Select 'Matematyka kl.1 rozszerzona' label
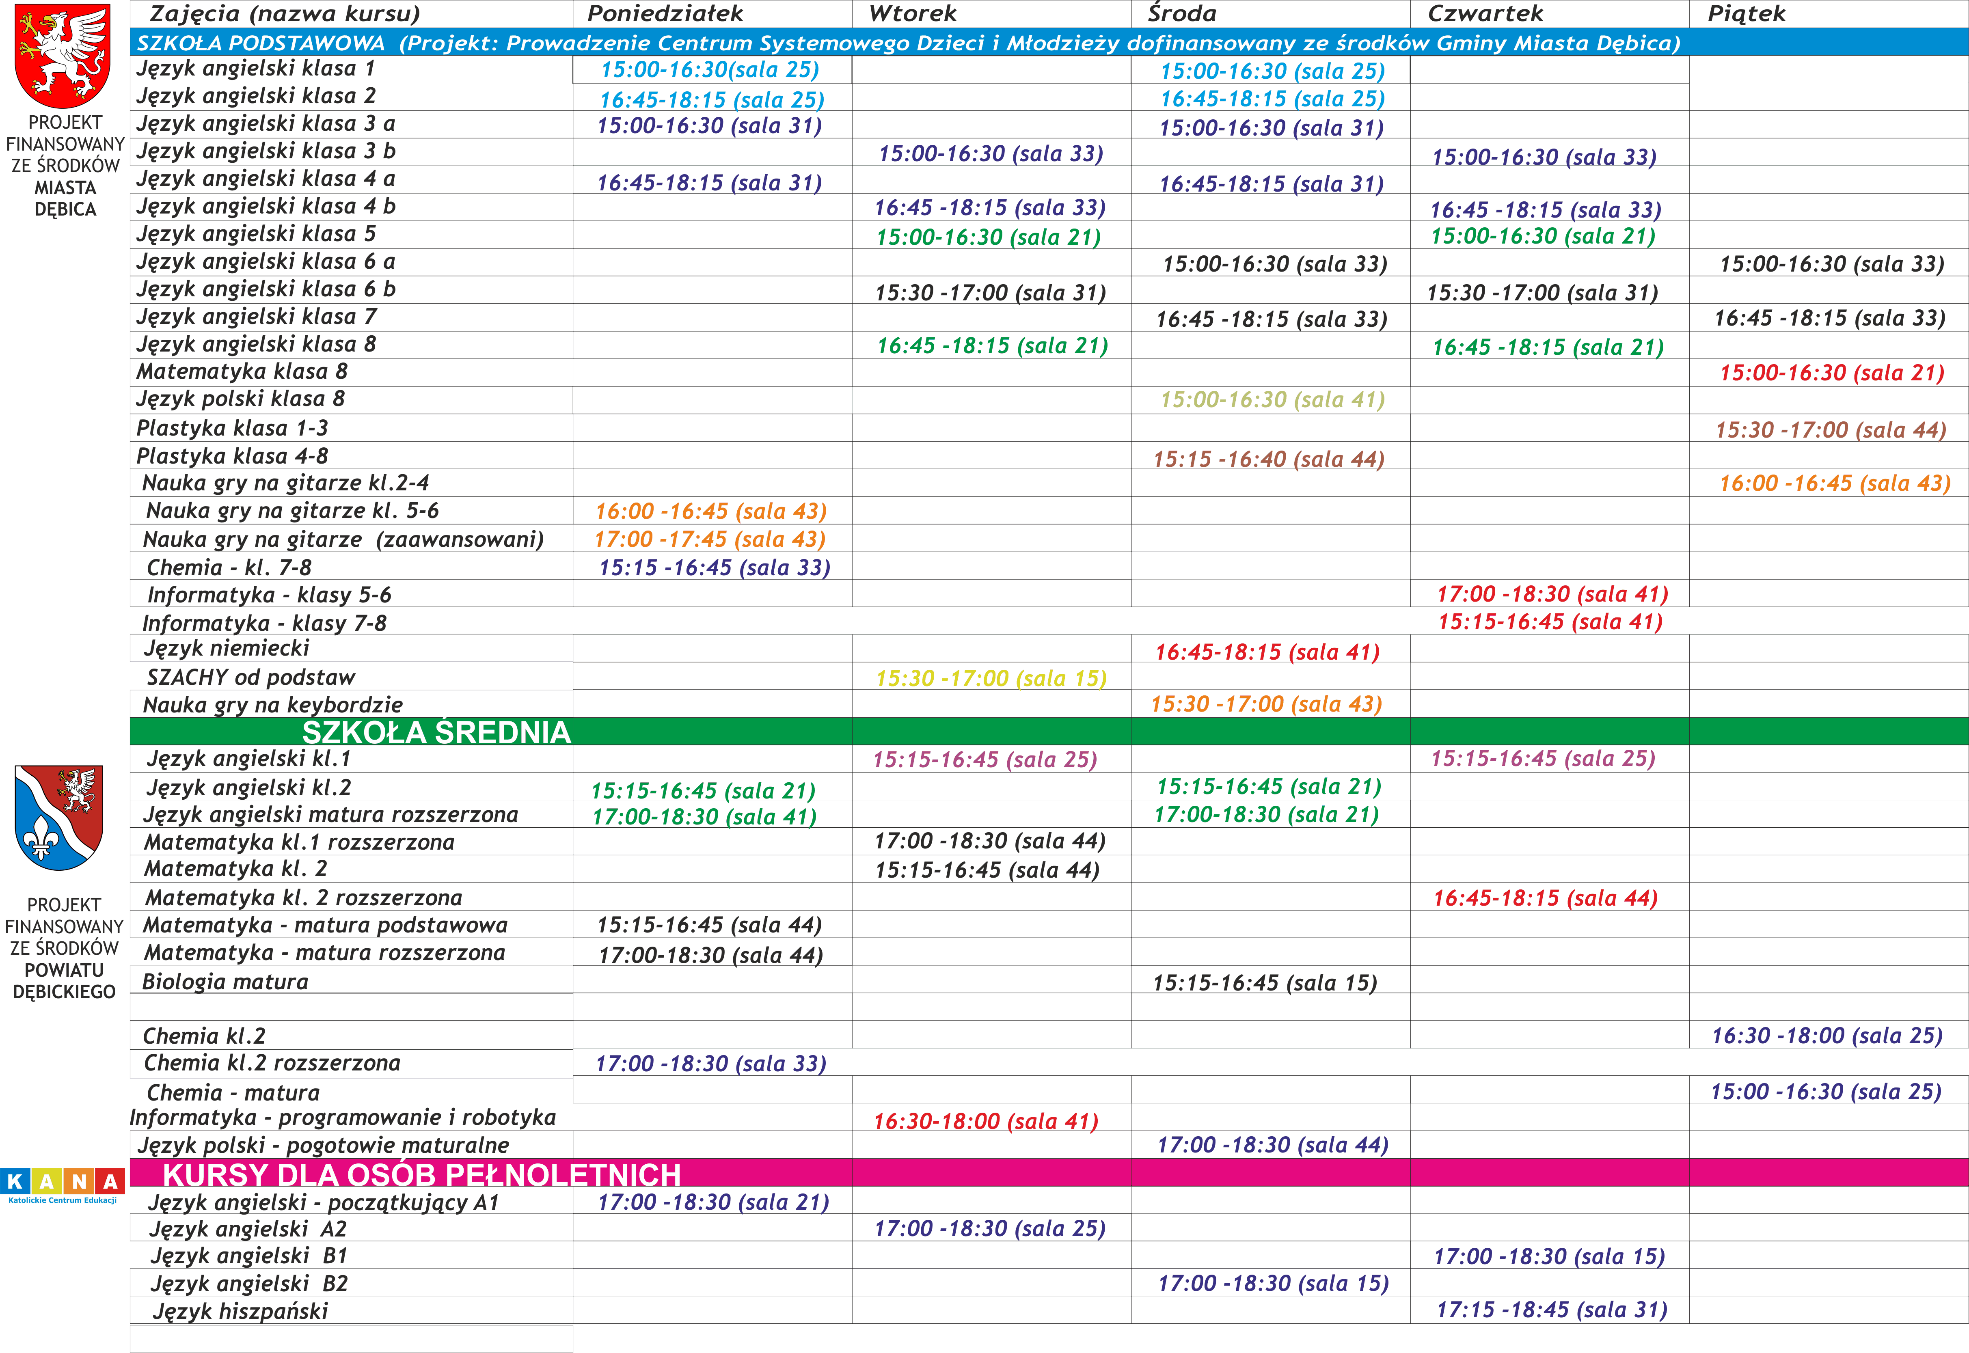Viewport: 1969px width, 1353px height. click(299, 843)
